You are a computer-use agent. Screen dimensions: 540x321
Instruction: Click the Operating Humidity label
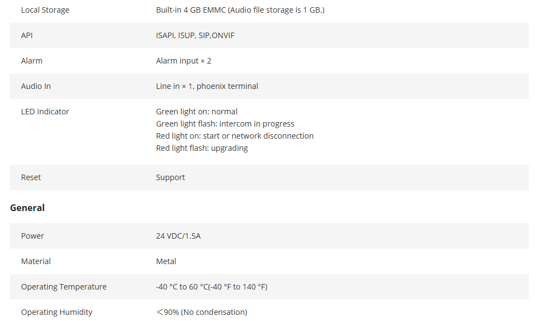pos(57,312)
